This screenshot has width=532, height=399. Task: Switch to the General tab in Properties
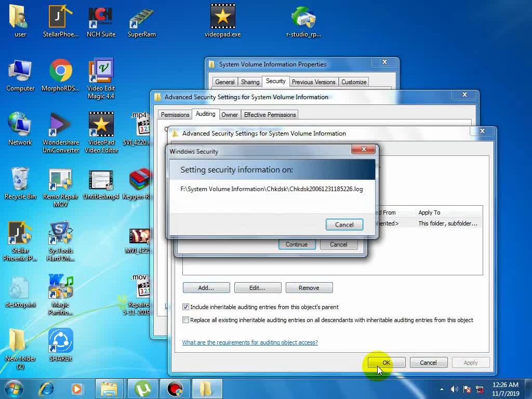[224, 82]
